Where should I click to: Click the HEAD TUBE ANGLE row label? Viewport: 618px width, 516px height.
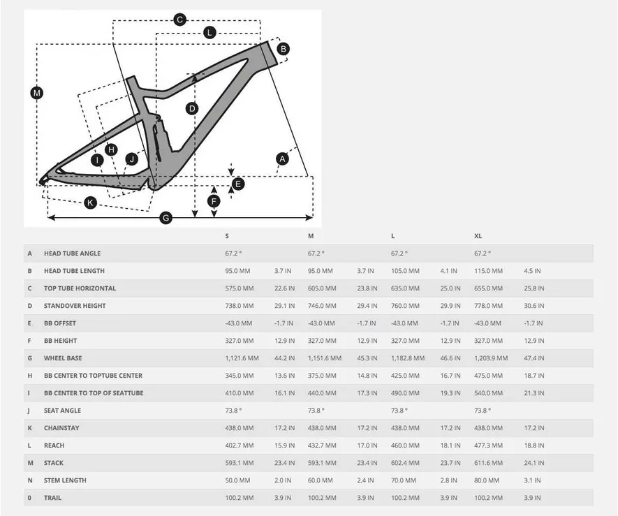point(72,253)
